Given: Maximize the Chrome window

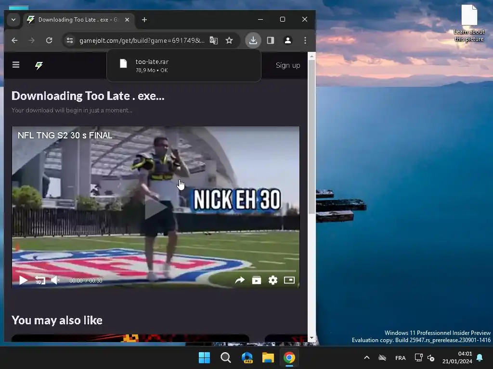Looking at the screenshot, I should coord(282,19).
